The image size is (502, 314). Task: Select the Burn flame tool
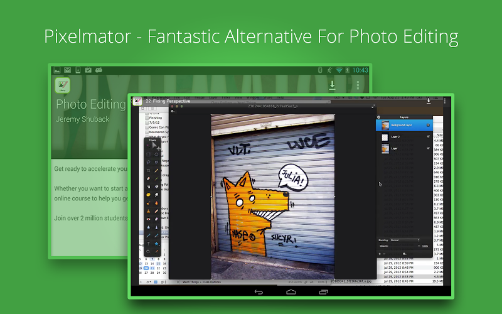pyautogui.click(x=156, y=203)
